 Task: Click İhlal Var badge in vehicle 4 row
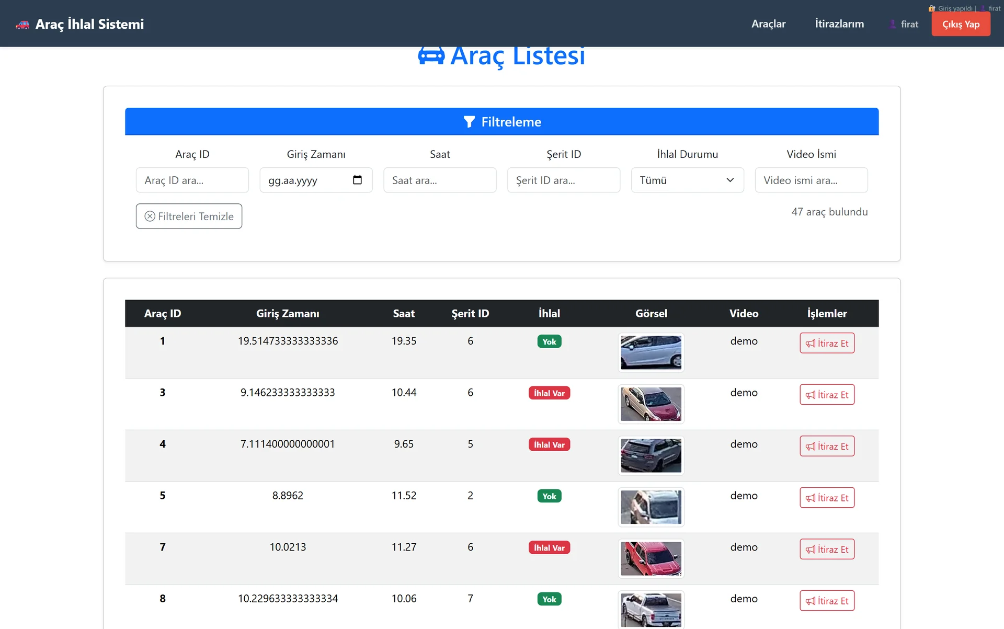549,444
